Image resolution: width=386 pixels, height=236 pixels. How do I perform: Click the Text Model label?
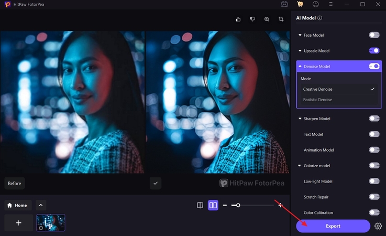313,134
